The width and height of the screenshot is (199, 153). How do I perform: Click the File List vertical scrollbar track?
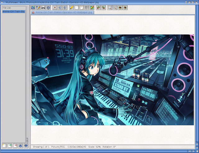[x=27, y=72]
